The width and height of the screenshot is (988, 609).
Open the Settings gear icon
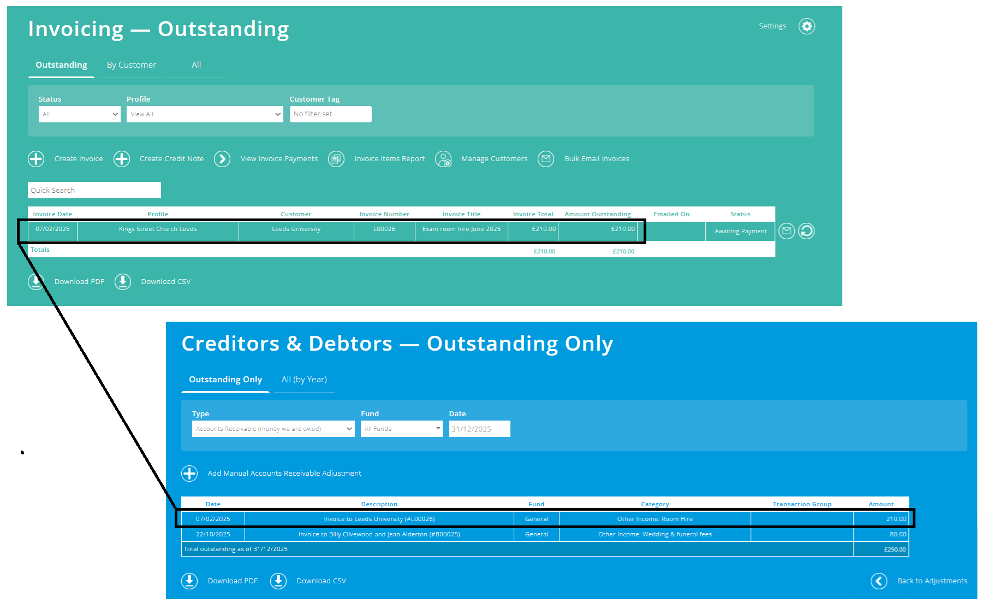tap(807, 26)
